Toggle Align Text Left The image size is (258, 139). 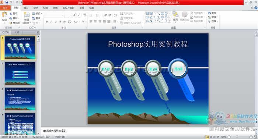pos(91,21)
